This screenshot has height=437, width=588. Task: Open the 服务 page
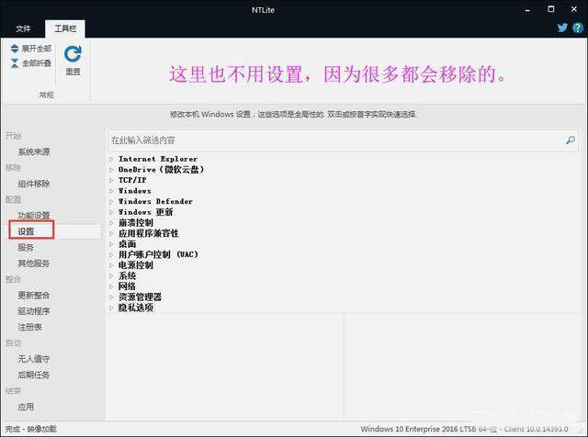tap(26, 247)
